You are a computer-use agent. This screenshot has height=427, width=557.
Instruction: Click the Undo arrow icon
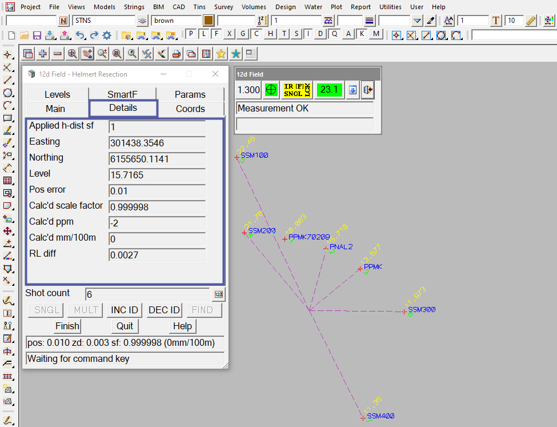(x=80, y=35)
